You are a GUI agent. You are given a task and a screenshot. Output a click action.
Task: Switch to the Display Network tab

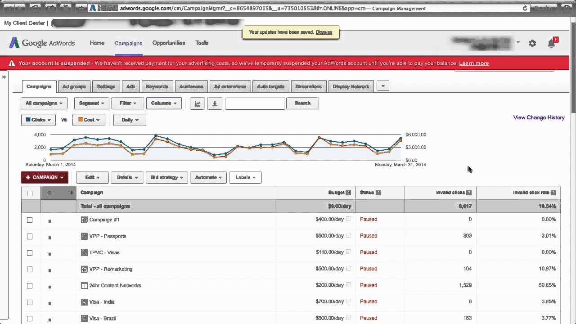tap(351, 86)
